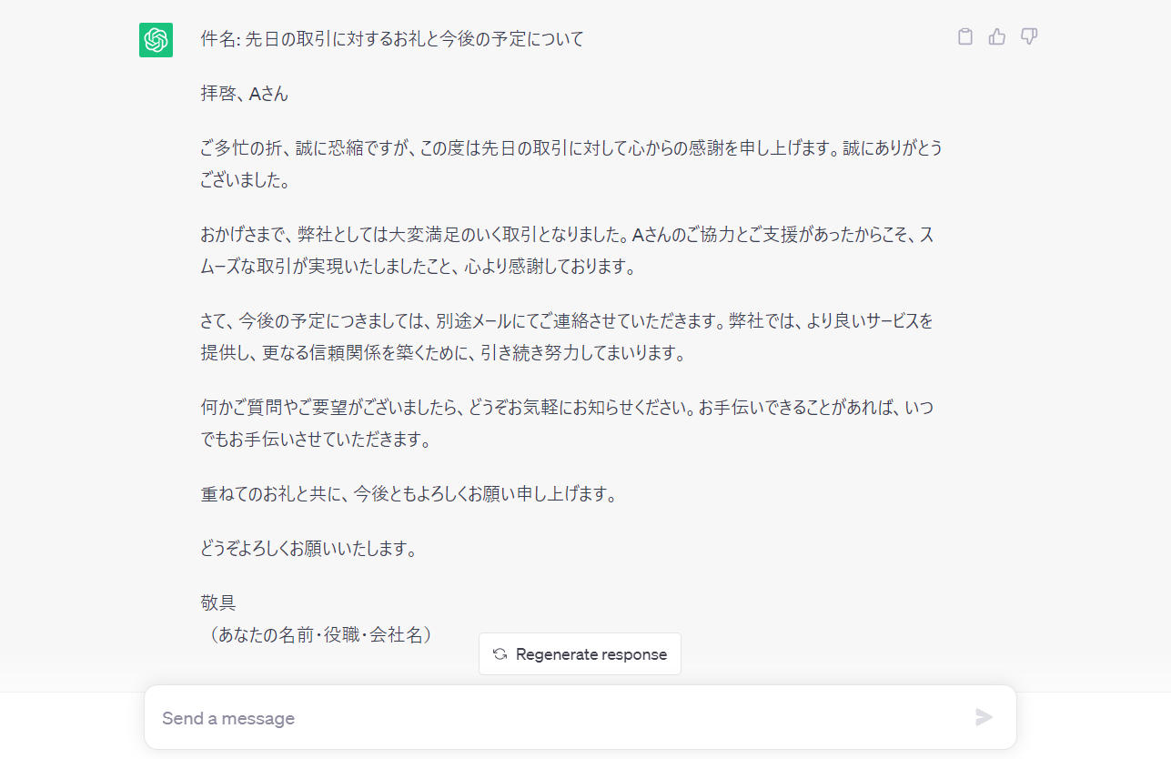
Task: Retry generation via Regenerate response
Action: point(580,653)
